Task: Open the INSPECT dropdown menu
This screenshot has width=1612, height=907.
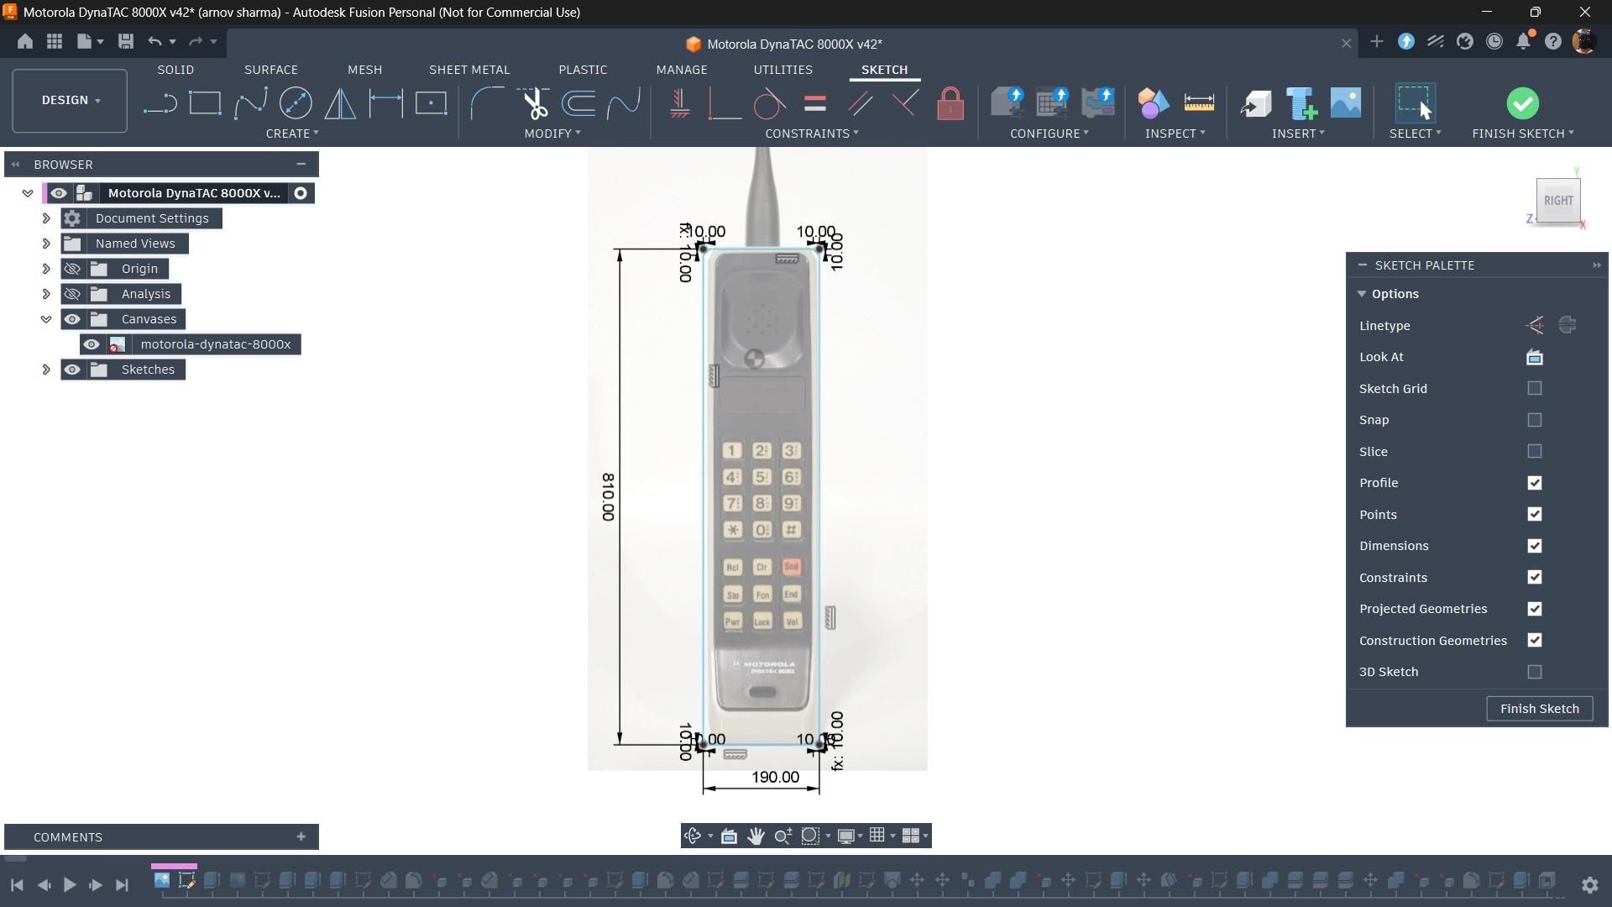Action: tap(1175, 134)
